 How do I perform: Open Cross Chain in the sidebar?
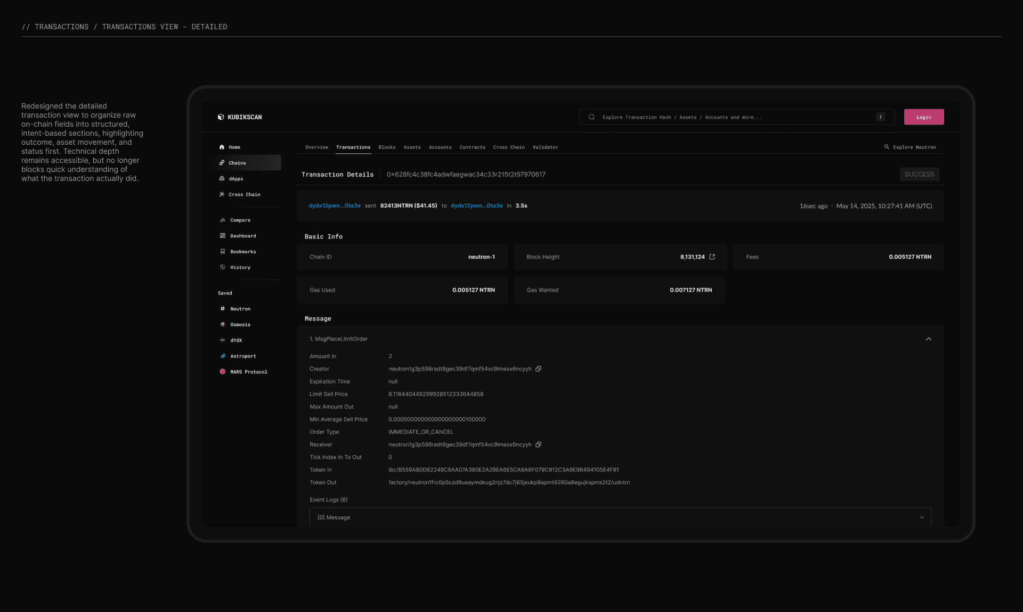click(x=244, y=195)
